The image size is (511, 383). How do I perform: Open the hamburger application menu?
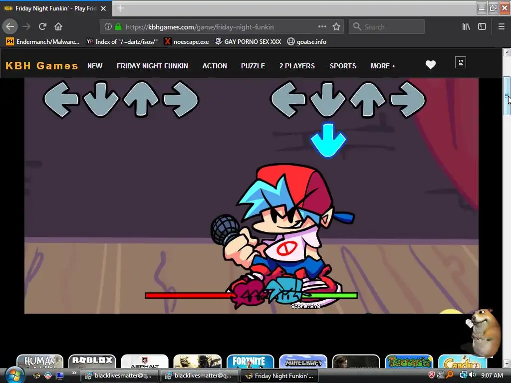pyautogui.click(x=501, y=27)
